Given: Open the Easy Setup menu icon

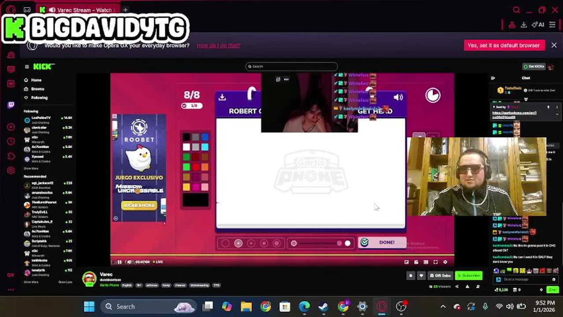Looking at the screenshot, I should click(552, 25).
